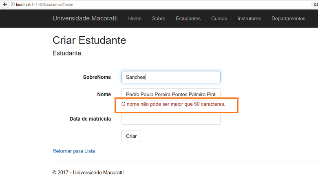Click the Nome text field
The width and height of the screenshot is (318, 179).
(171, 94)
